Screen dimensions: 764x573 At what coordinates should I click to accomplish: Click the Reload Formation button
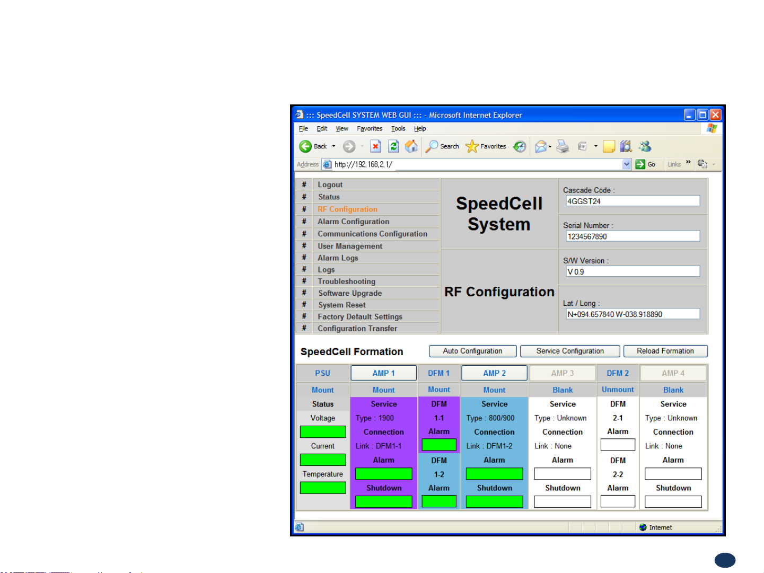pyautogui.click(x=665, y=351)
